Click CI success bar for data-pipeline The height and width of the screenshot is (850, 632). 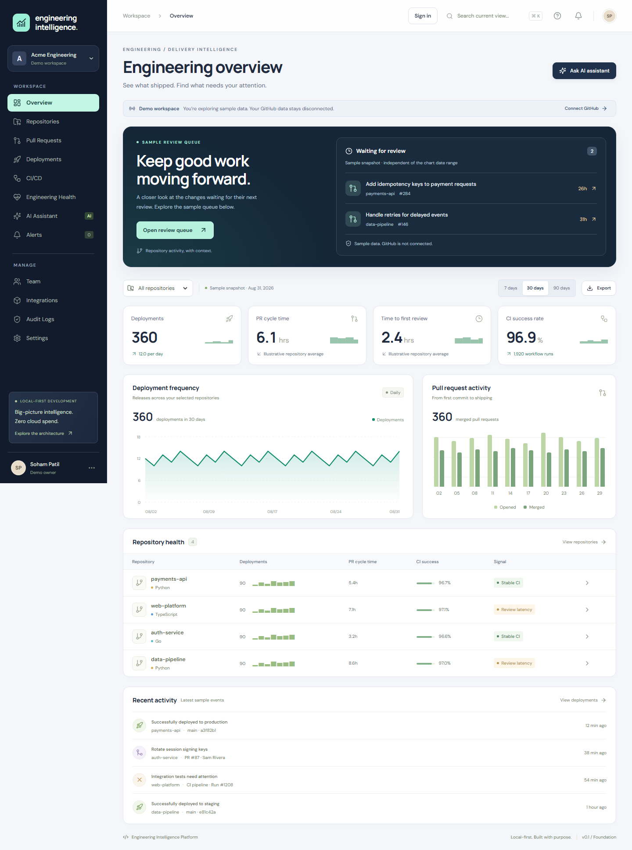click(x=425, y=663)
